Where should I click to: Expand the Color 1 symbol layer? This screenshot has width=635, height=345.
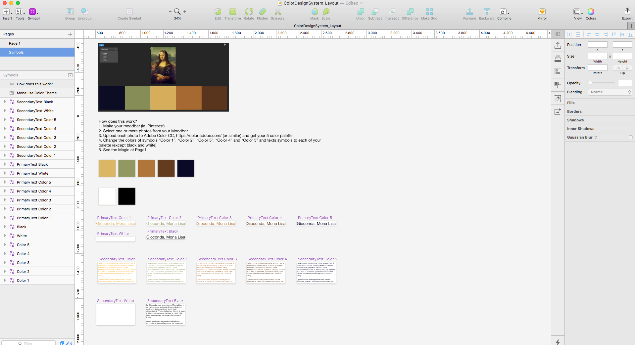[x=5, y=280]
